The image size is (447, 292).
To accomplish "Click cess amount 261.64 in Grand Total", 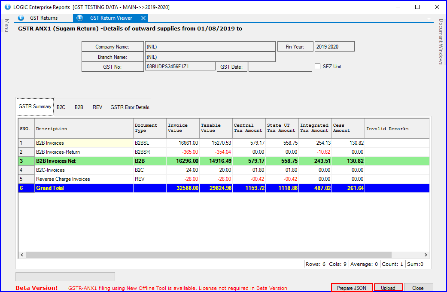I will 348,188.
